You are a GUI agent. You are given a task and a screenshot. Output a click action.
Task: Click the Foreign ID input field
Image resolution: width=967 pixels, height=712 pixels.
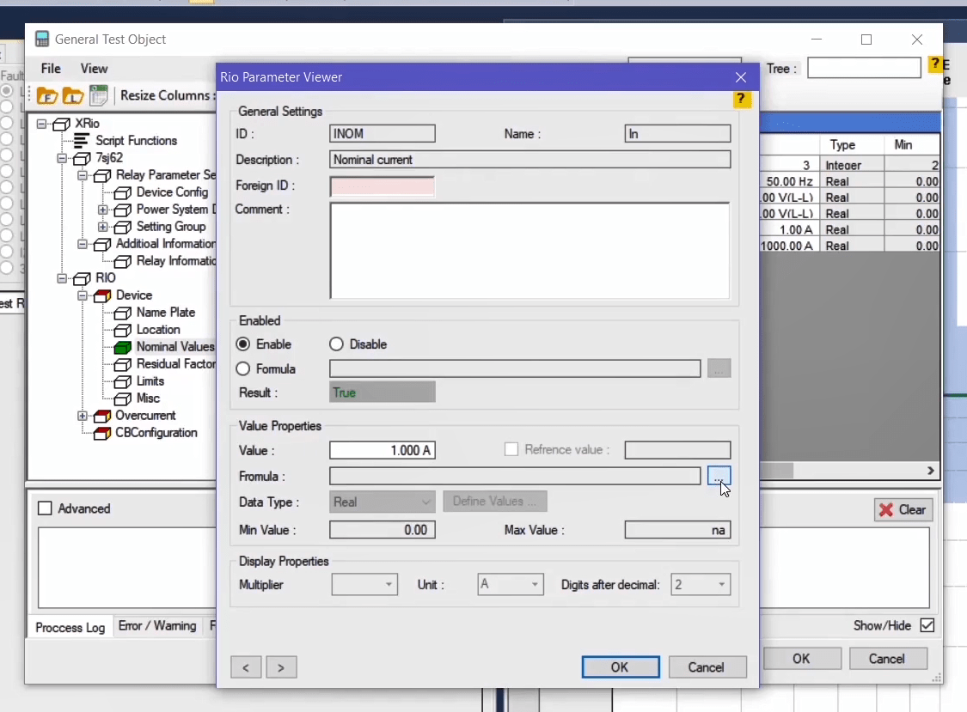(x=383, y=186)
